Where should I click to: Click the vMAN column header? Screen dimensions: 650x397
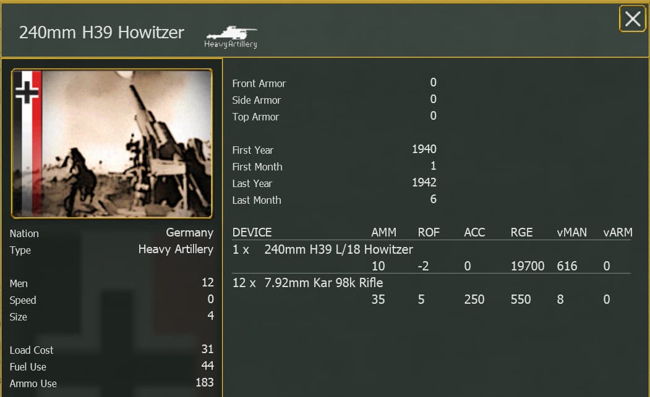pyautogui.click(x=571, y=233)
